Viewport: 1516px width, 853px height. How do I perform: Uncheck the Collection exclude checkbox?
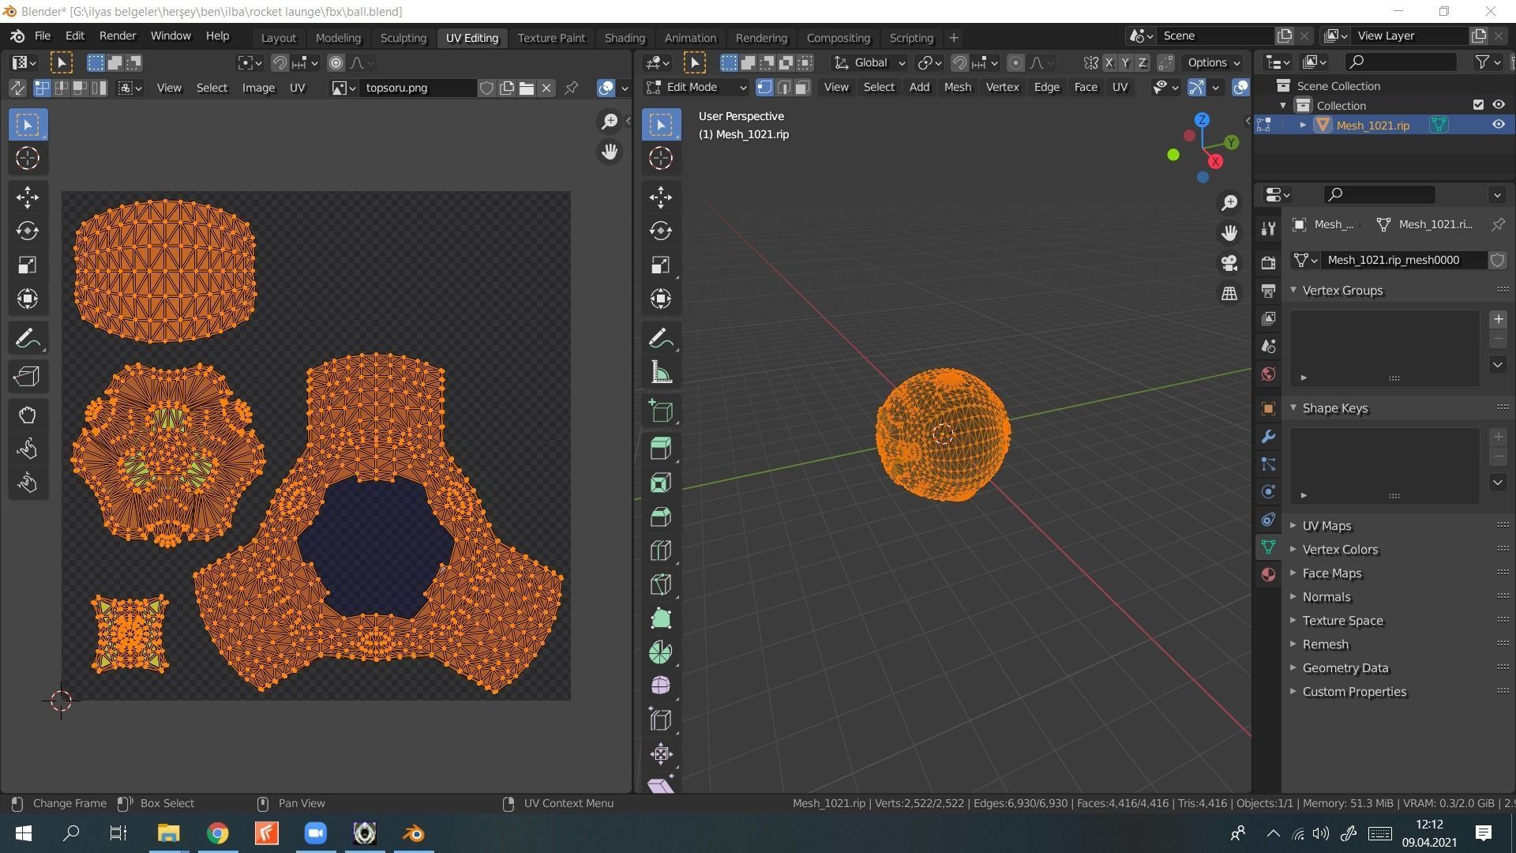pos(1478,105)
